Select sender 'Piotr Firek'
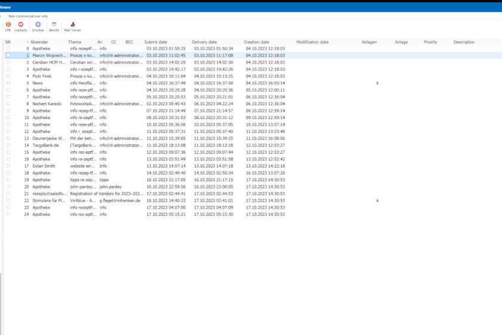 pos(42,76)
